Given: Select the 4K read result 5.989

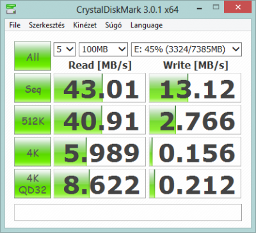Looking at the screenshot, I should tap(100, 152).
